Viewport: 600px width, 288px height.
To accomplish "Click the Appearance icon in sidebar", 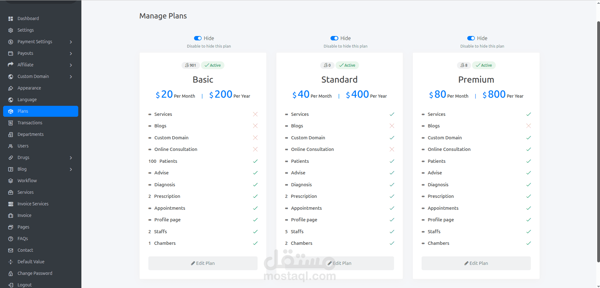I will (11, 88).
